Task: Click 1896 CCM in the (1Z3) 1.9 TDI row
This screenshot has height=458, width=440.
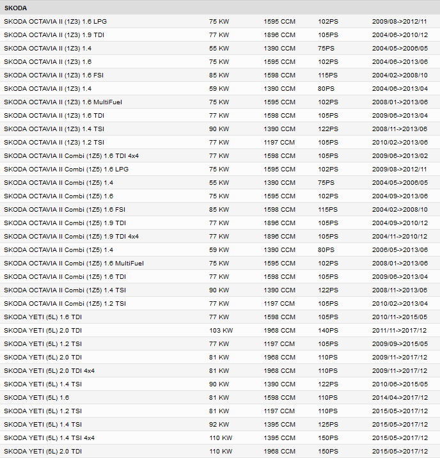Action: click(279, 35)
